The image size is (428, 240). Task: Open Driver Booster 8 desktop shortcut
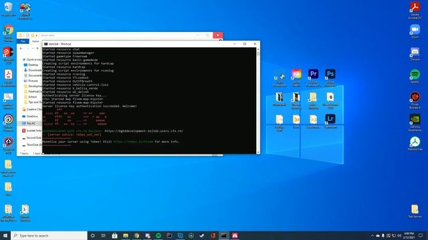(x=415, y=100)
